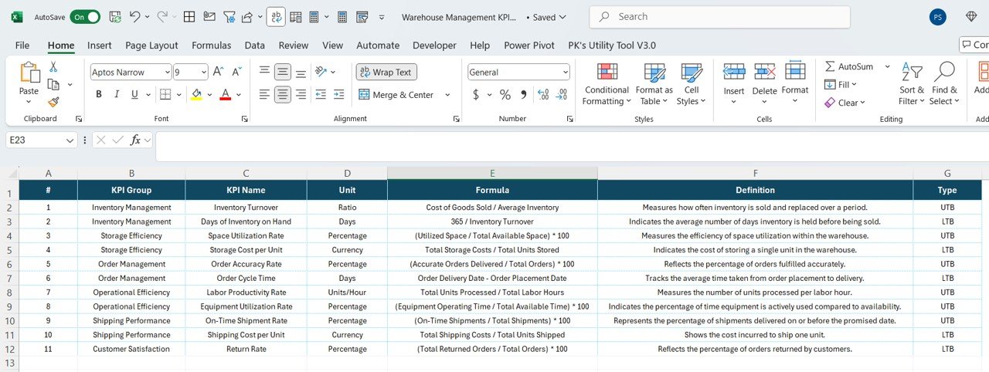Click Merge & Center button
The height and width of the screenshot is (372, 989).
397,95
